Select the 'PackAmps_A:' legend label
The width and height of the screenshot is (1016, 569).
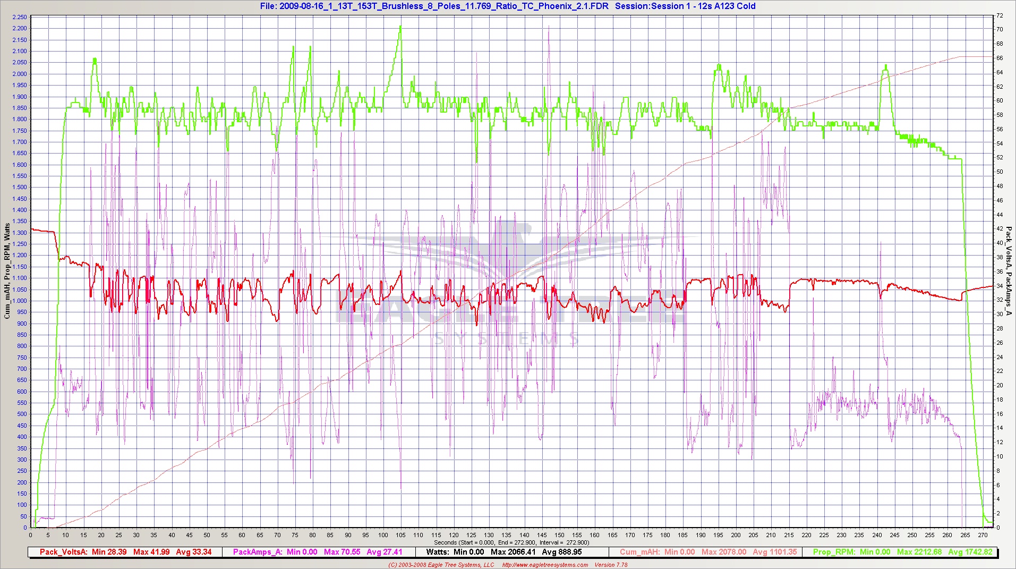pos(258,552)
